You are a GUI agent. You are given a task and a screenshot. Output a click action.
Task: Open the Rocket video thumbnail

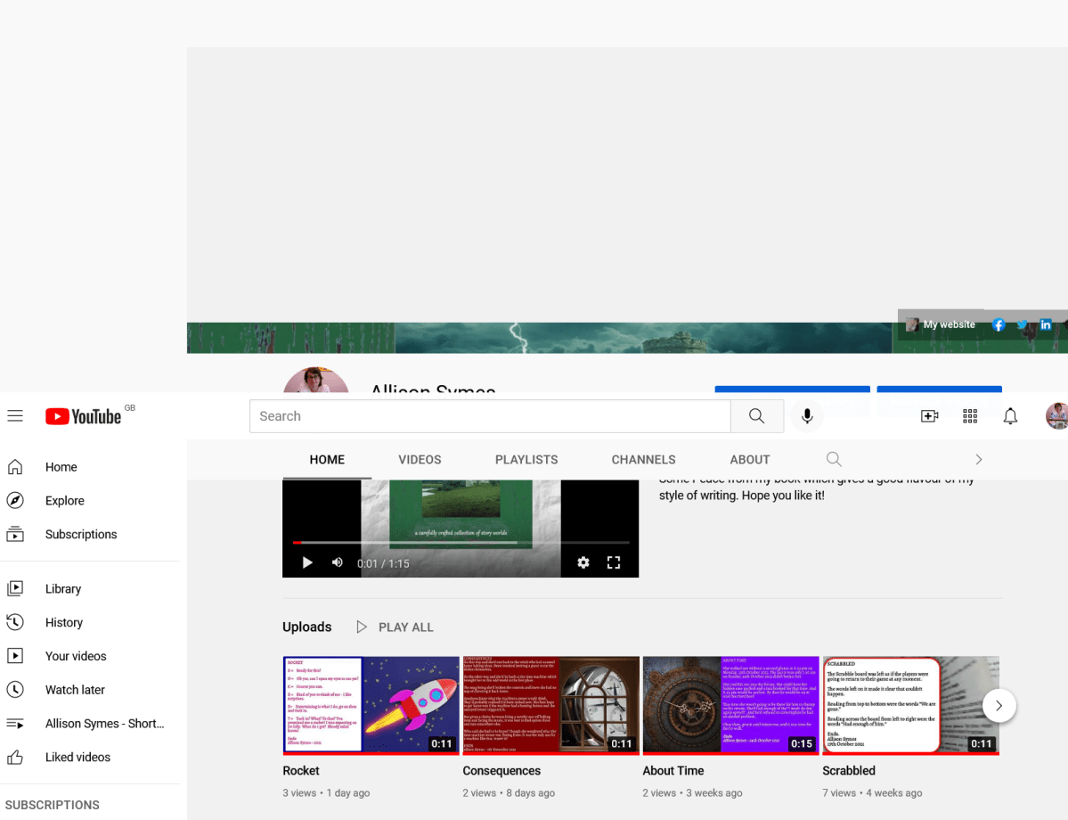pyautogui.click(x=371, y=705)
